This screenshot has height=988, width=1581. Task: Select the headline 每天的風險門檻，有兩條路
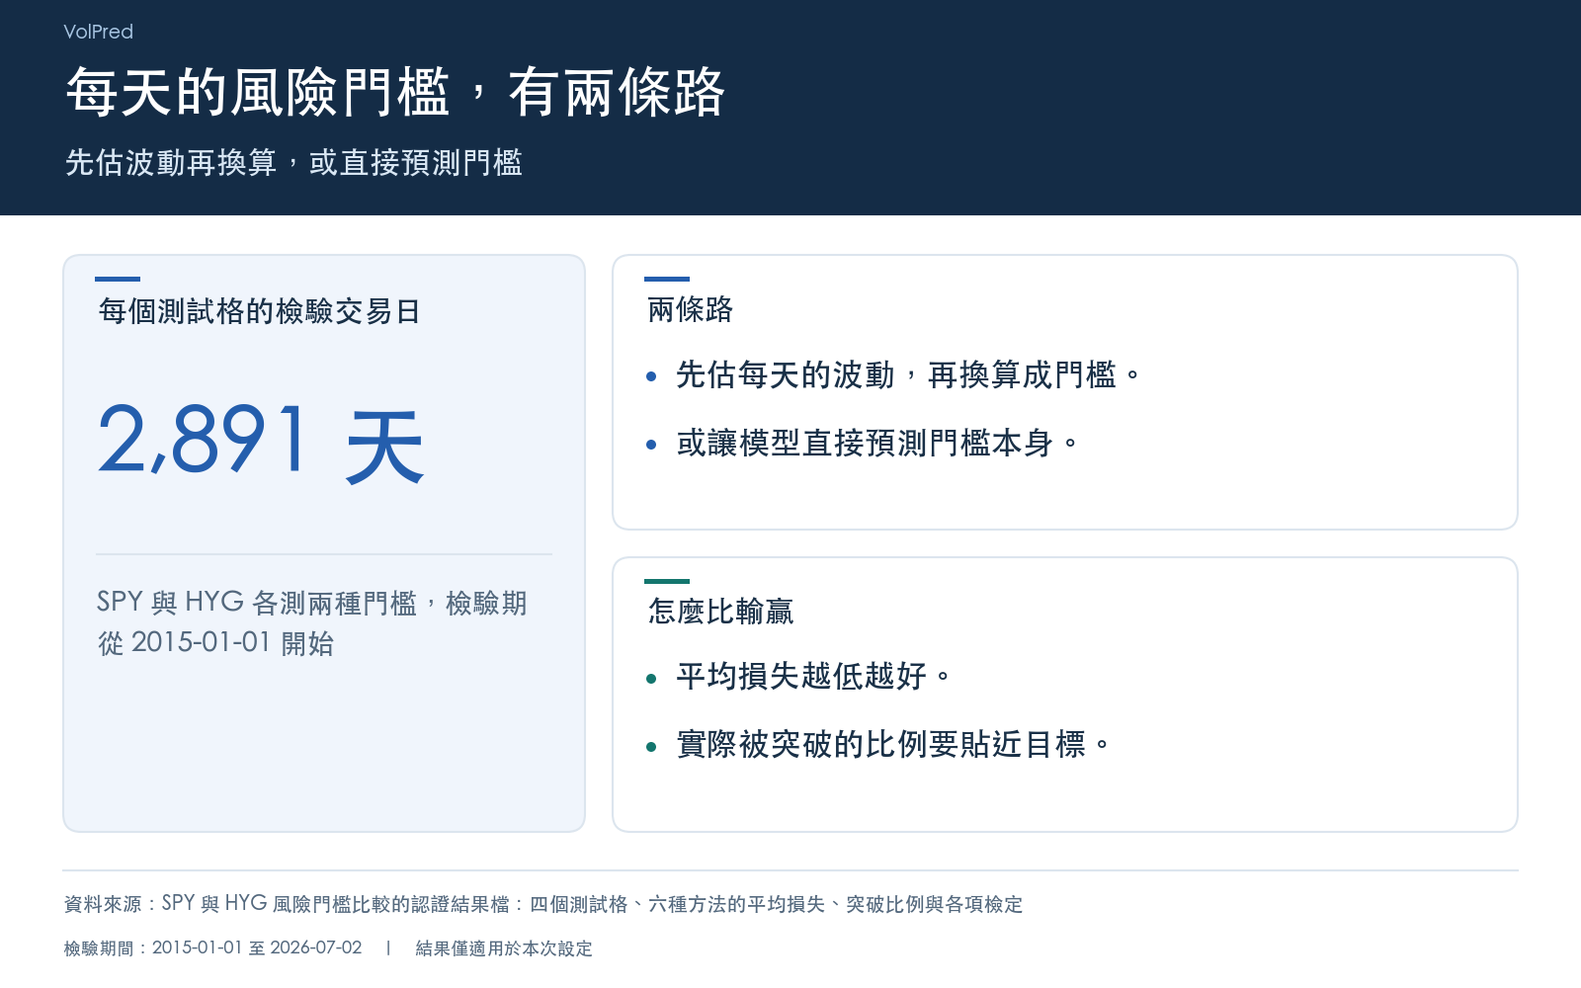coord(395,93)
